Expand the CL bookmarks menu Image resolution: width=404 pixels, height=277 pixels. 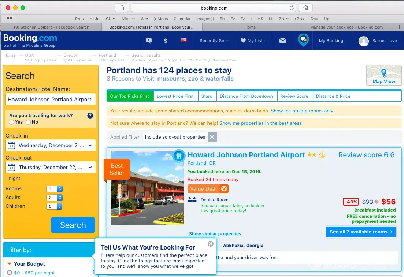[x=111, y=19]
